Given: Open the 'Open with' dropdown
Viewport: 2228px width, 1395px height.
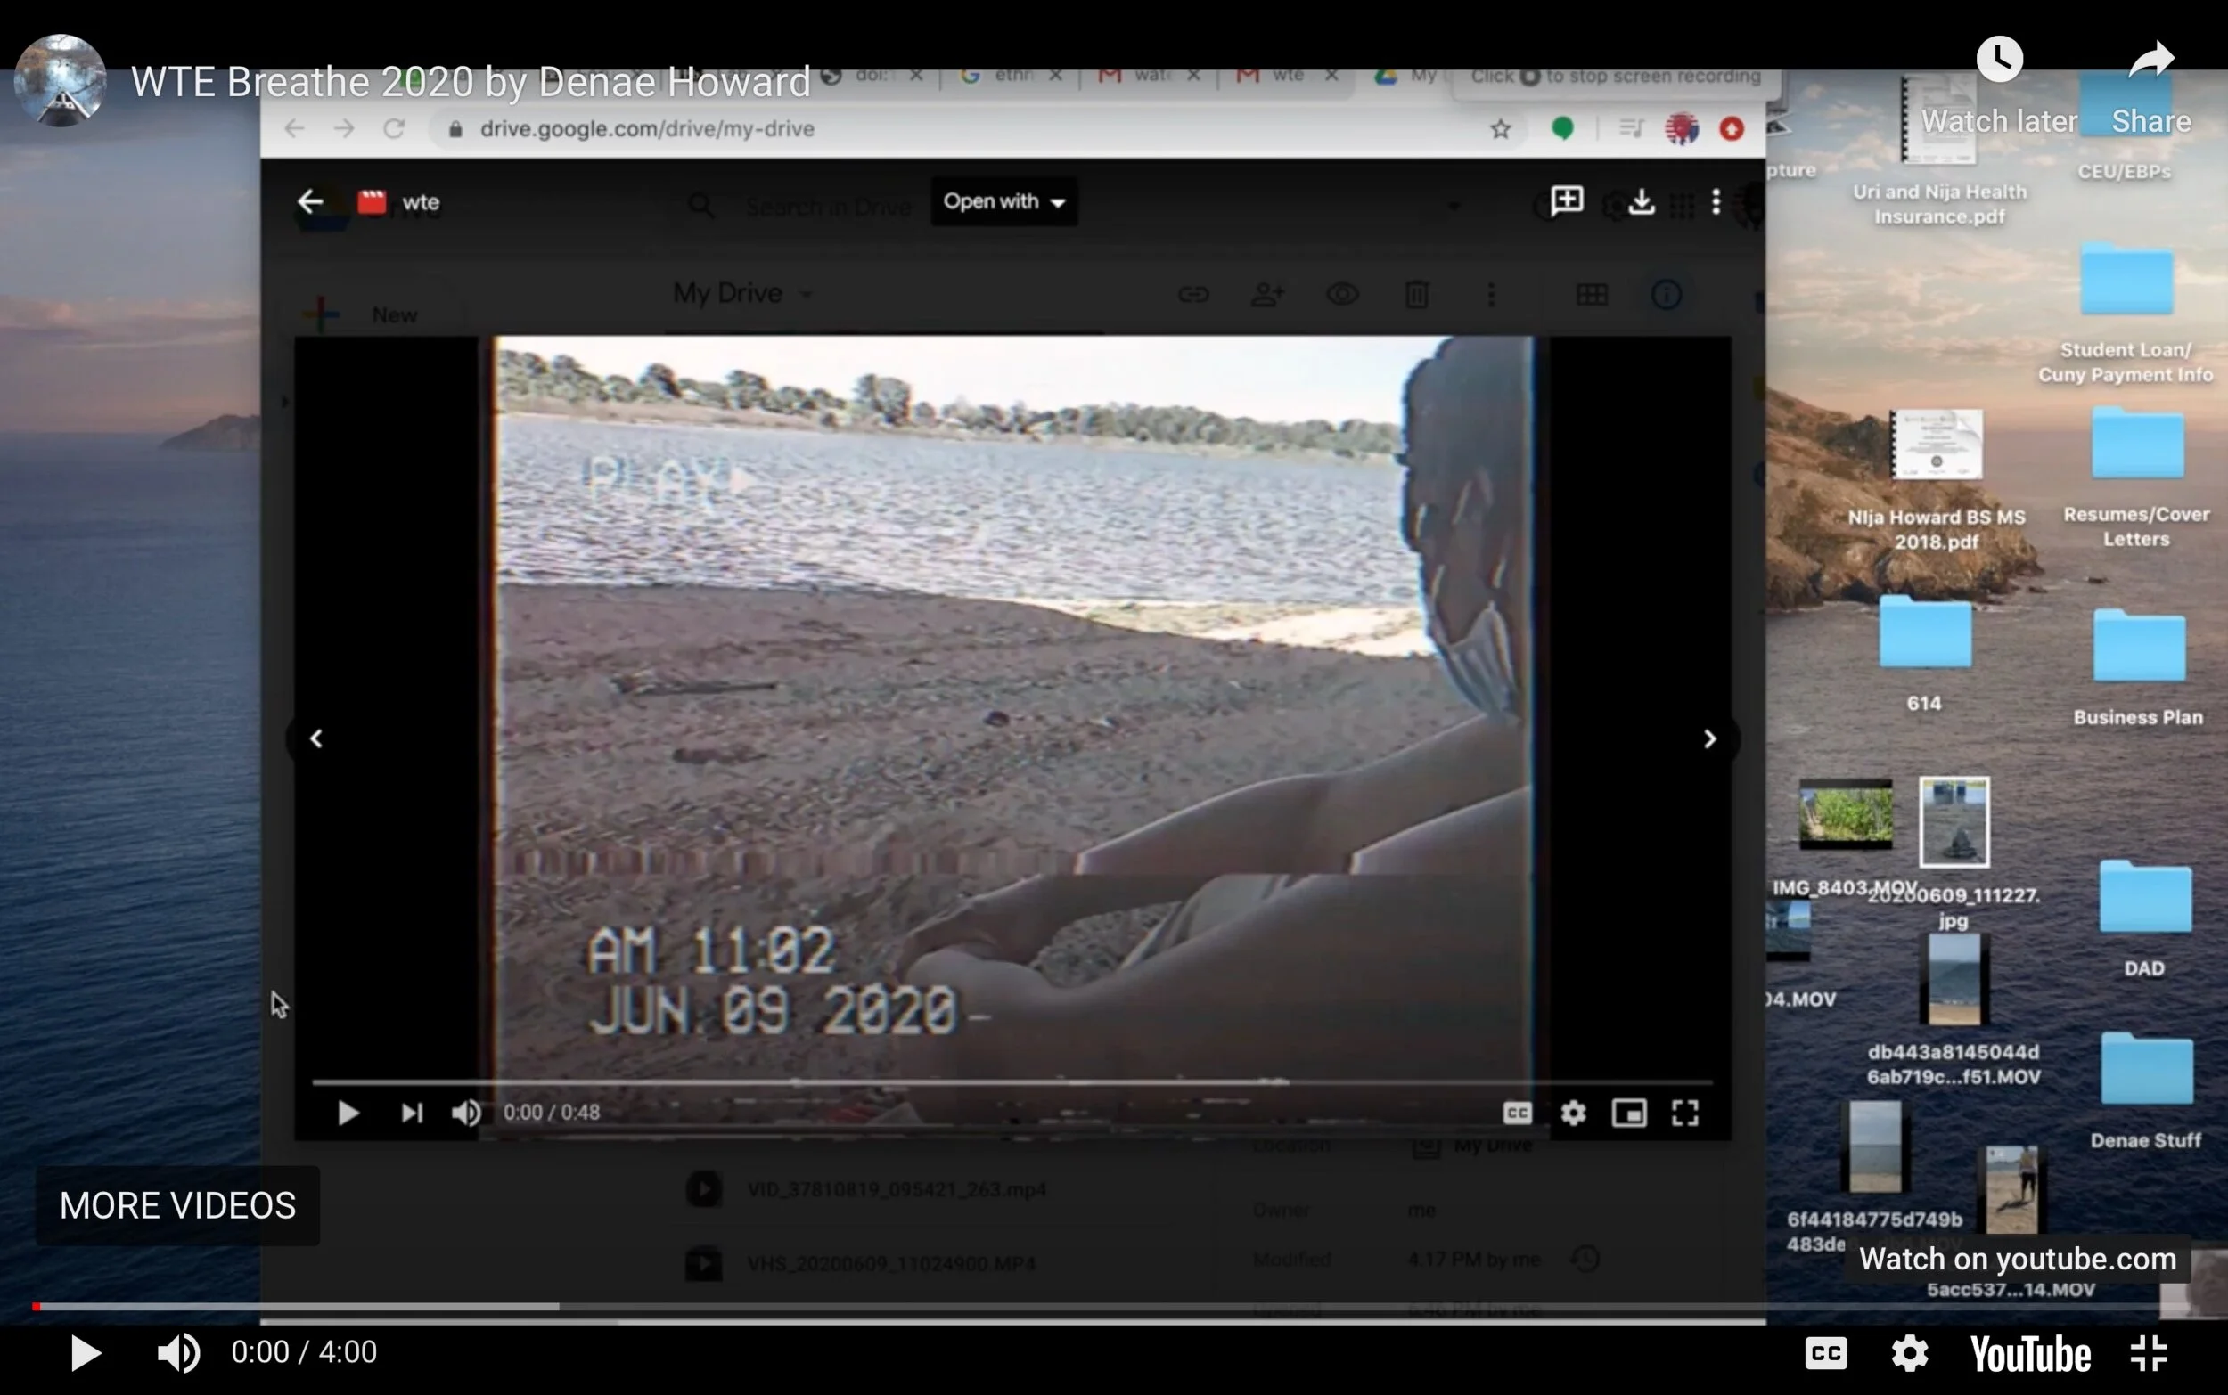Looking at the screenshot, I should 1003,201.
